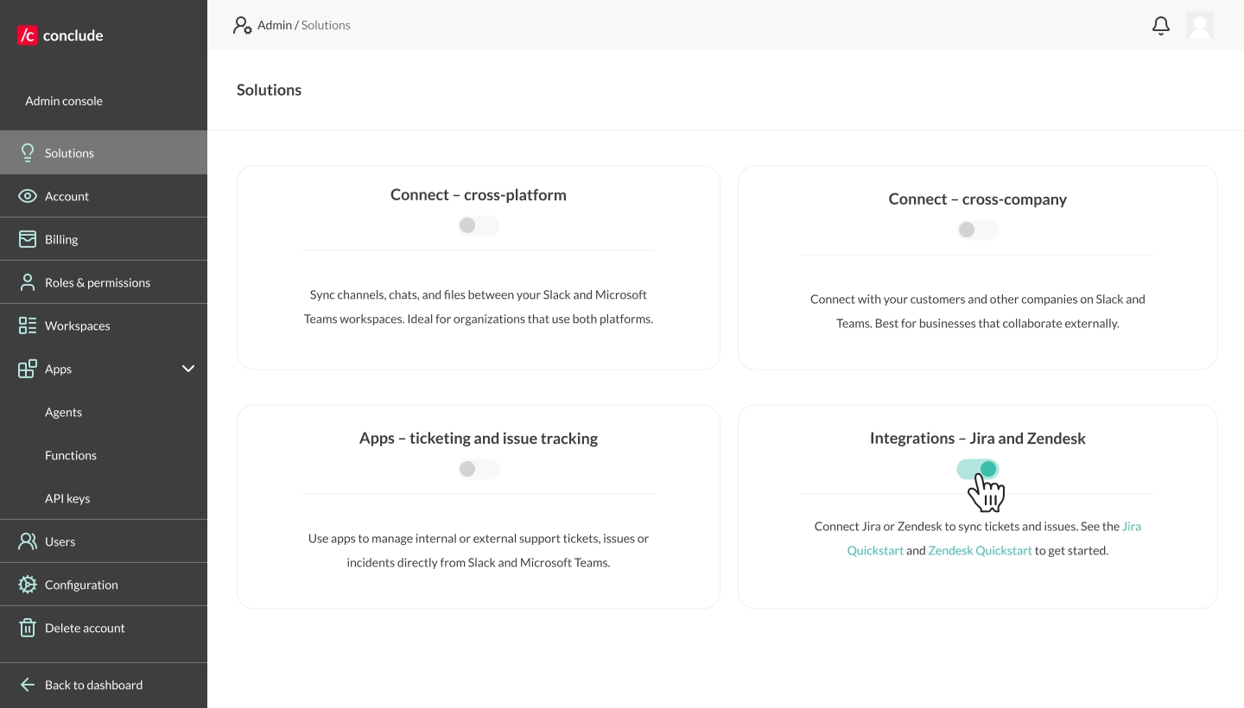Click the Back to dashboard arrow icon
This screenshot has width=1244, height=708.
pos(28,685)
